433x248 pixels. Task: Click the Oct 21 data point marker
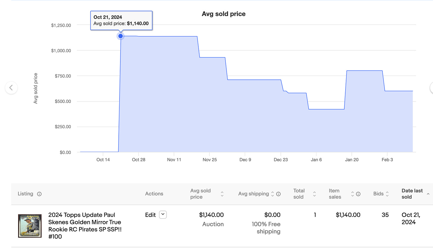point(120,36)
